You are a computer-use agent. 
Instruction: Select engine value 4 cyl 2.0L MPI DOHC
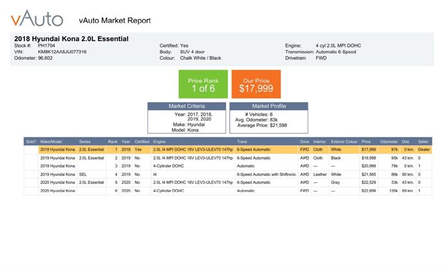338,46
